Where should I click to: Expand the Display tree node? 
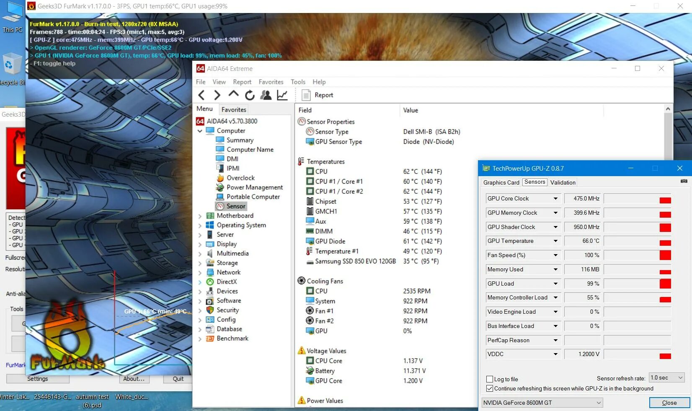point(200,244)
